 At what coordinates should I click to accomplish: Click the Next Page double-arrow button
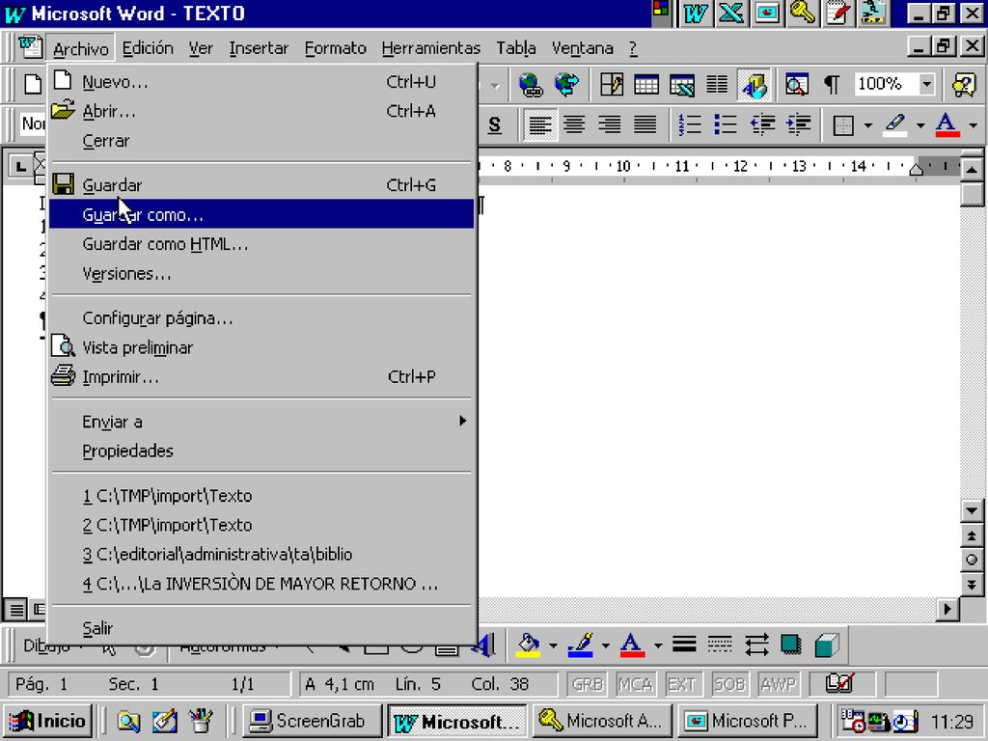tap(972, 585)
